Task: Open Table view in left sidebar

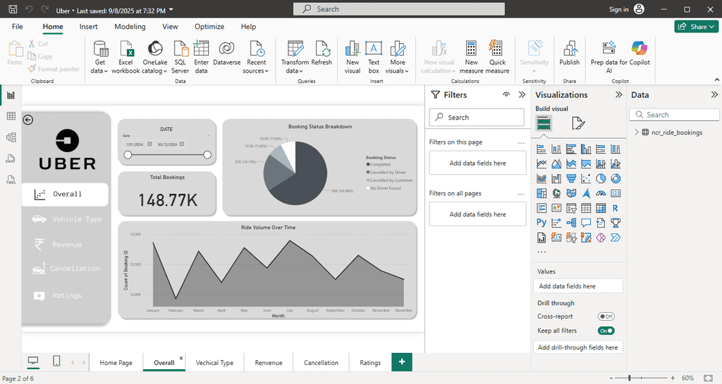Action: click(11, 116)
